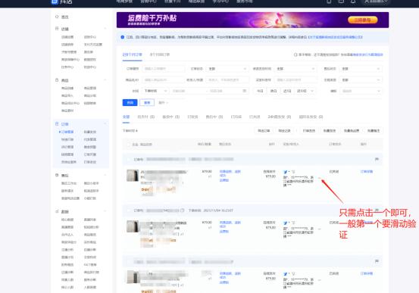Click the 今日 quick date button
The image size is (419, 293).
[x=260, y=91]
